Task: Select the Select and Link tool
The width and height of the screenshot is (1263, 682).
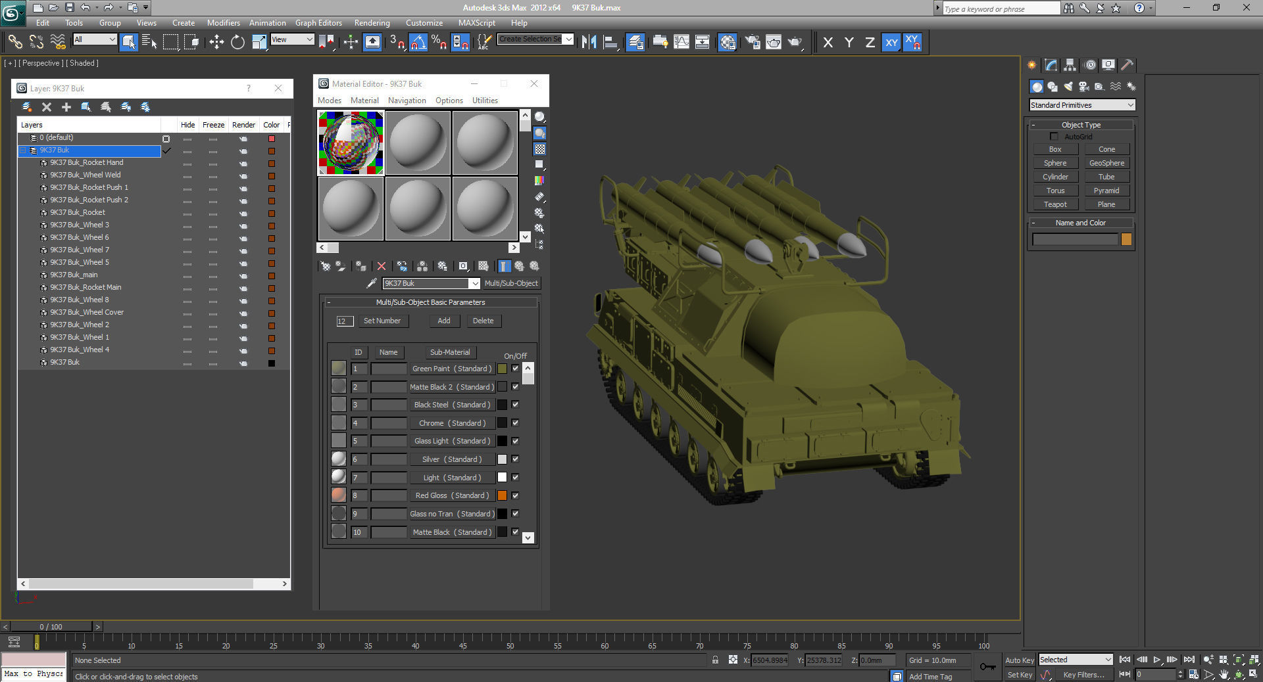Action: pos(14,42)
